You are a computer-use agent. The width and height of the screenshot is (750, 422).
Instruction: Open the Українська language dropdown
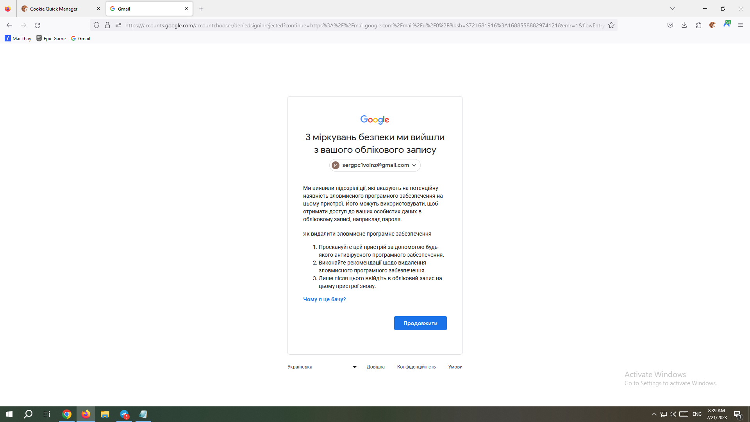coord(322,367)
